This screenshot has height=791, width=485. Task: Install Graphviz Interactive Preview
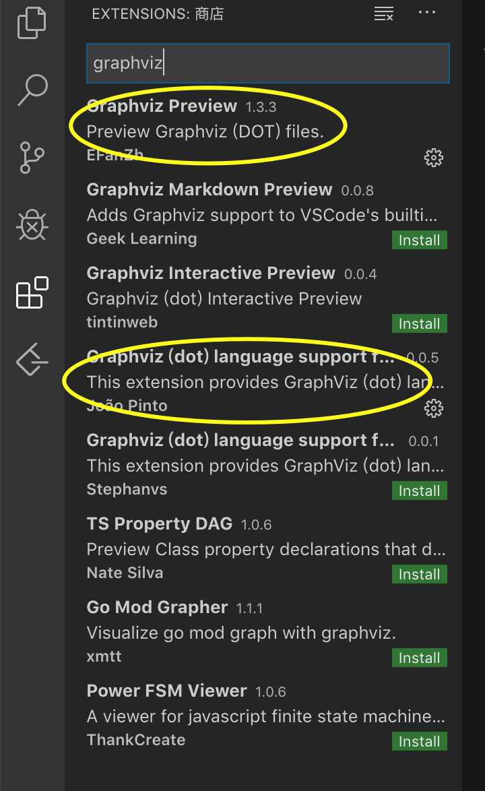coord(419,323)
